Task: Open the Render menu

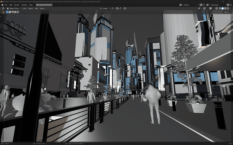Action: 17,5
